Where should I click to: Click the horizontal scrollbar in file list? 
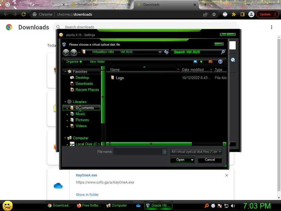tap(151, 144)
